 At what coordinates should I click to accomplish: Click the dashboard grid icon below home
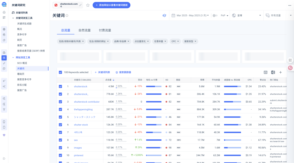pos(4,18)
